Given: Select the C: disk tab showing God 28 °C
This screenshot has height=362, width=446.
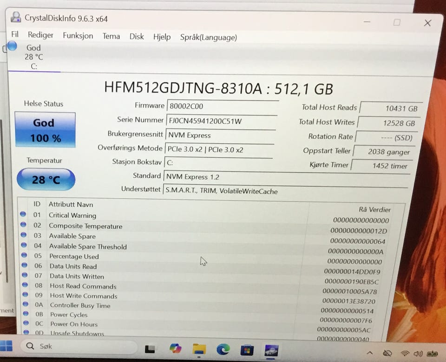Looking at the screenshot, I should pos(34,57).
